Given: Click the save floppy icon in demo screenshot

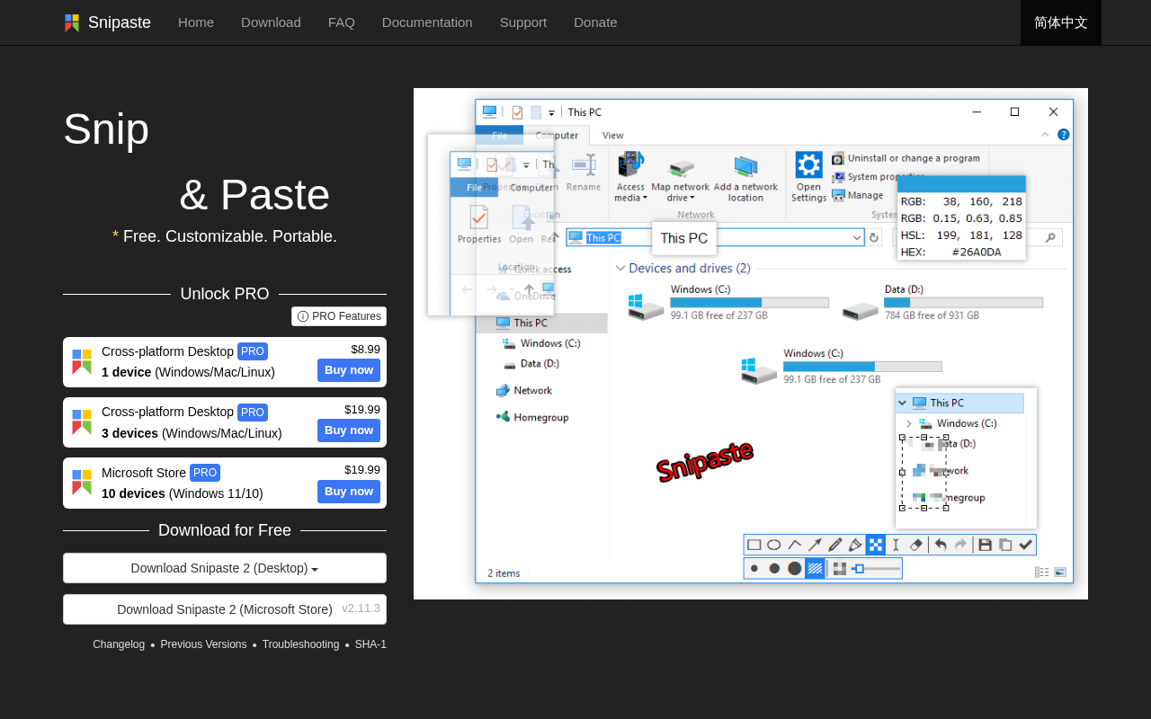Looking at the screenshot, I should click(985, 545).
